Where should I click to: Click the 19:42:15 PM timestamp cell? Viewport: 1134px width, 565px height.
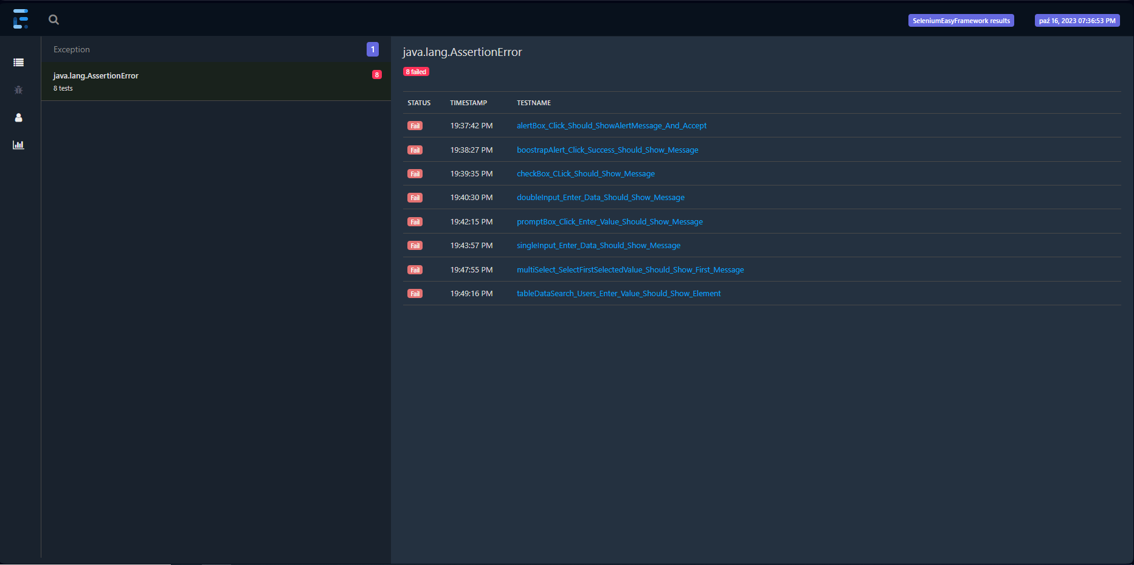[x=471, y=222]
